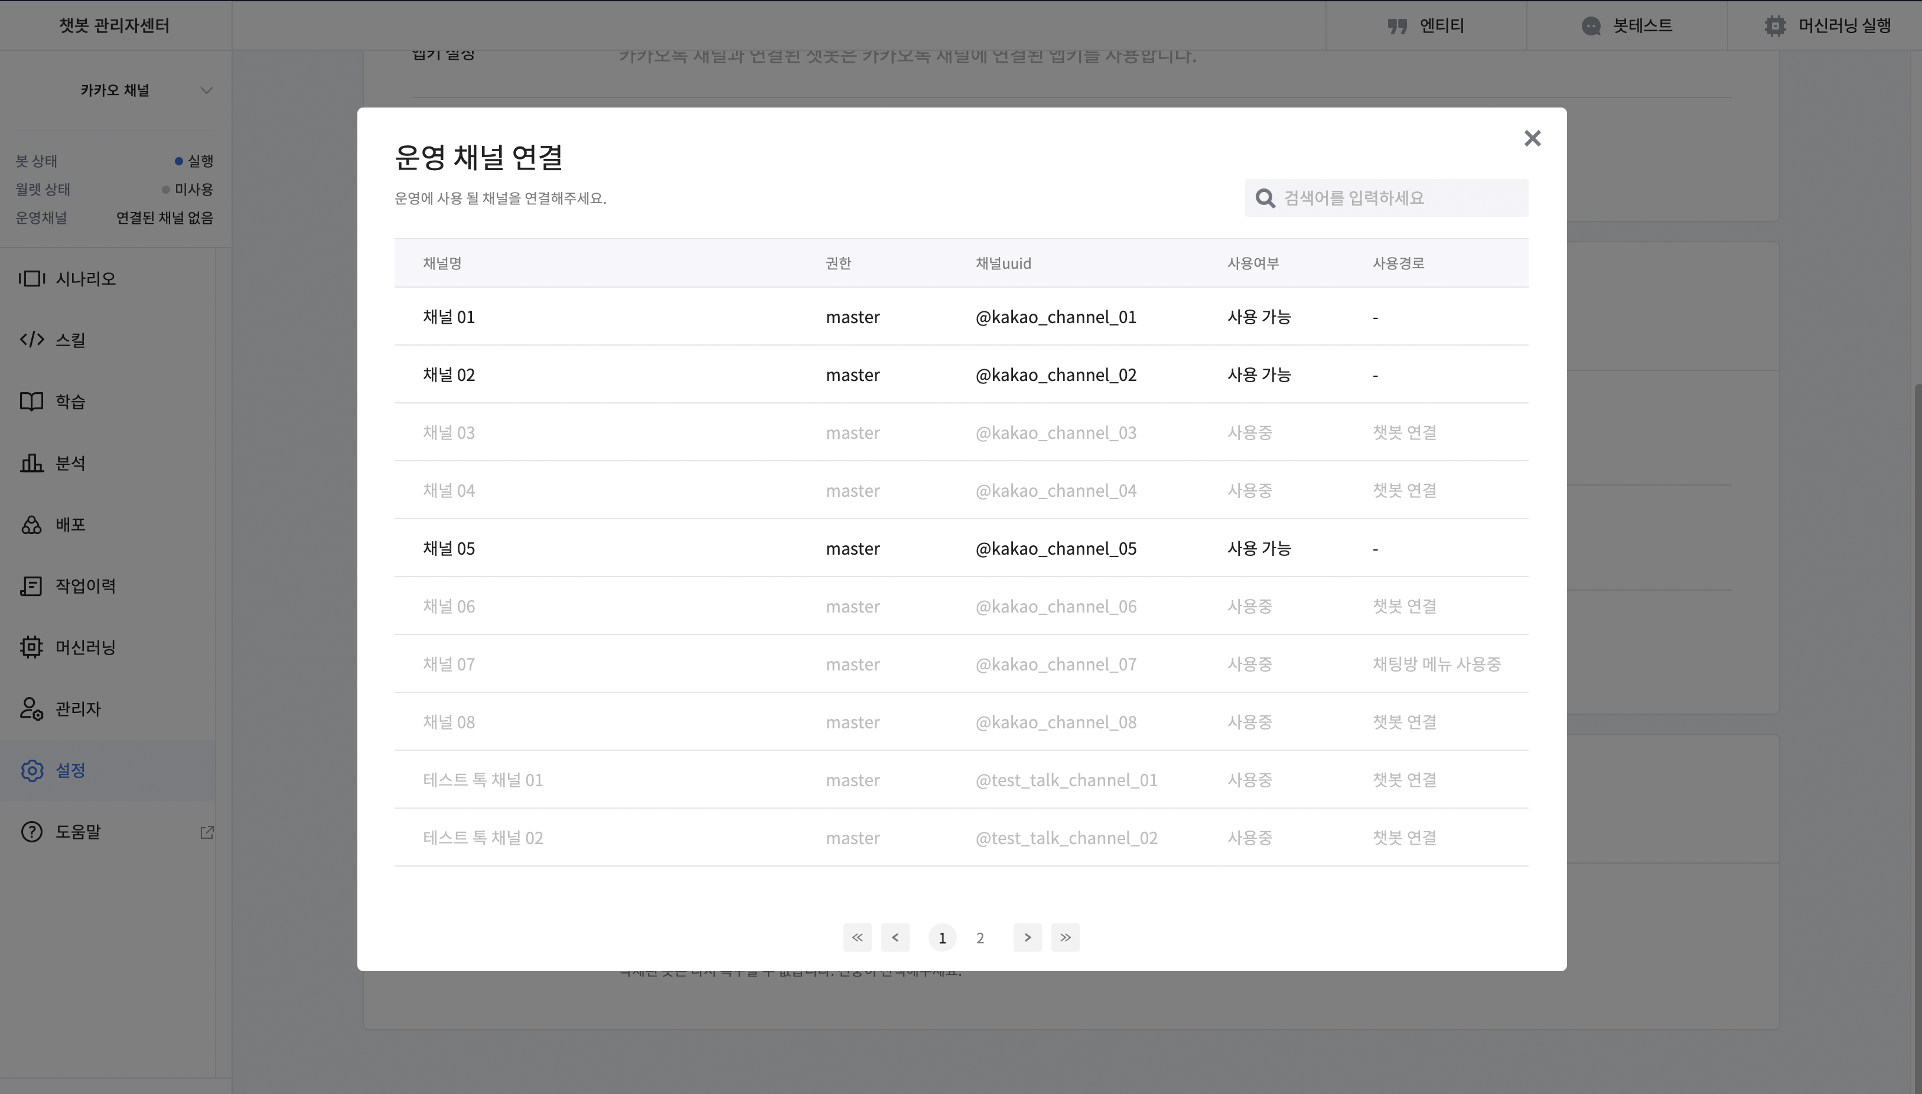Click the 시나리오 scenario icon in sidebar

pyautogui.click(x=31, y=279)
